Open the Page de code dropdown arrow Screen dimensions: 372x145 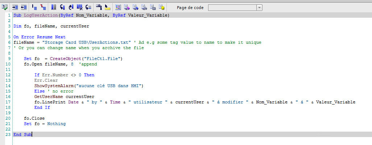tap(259, 7)
